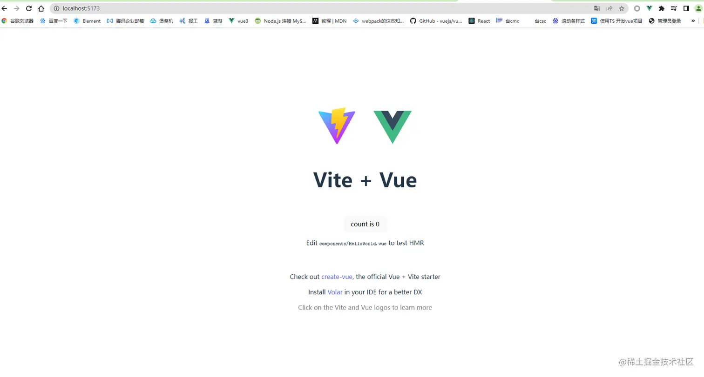Follow the Volar link
Image resolution: width=704 pixels, height=377 pixels.
click(x=335, y=292)
